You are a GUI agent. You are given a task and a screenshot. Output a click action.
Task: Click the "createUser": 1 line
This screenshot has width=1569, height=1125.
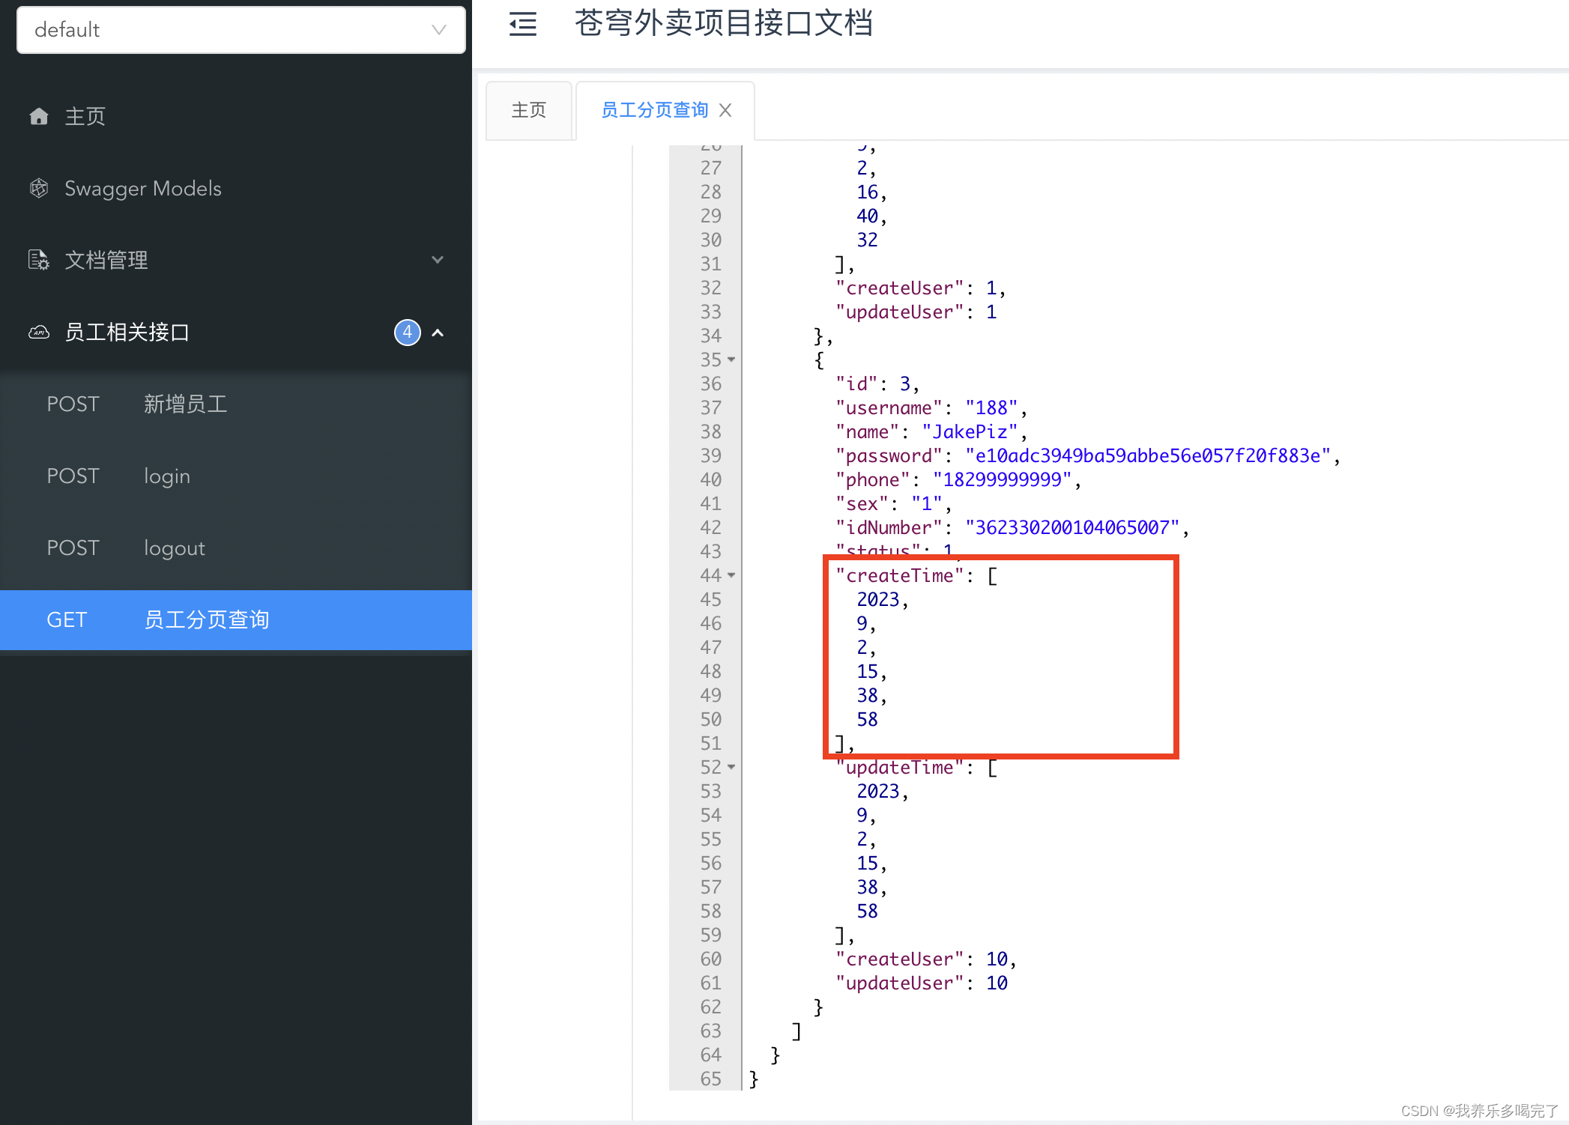pos(921,288)
